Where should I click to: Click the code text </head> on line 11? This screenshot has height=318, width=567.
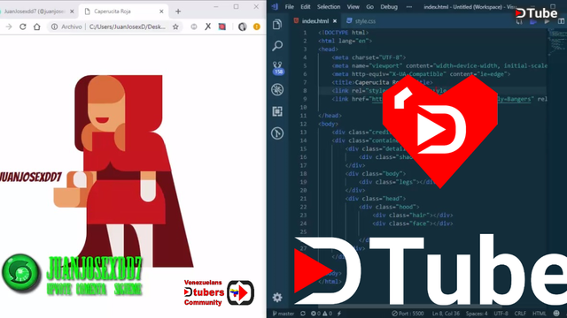[330, 116]
